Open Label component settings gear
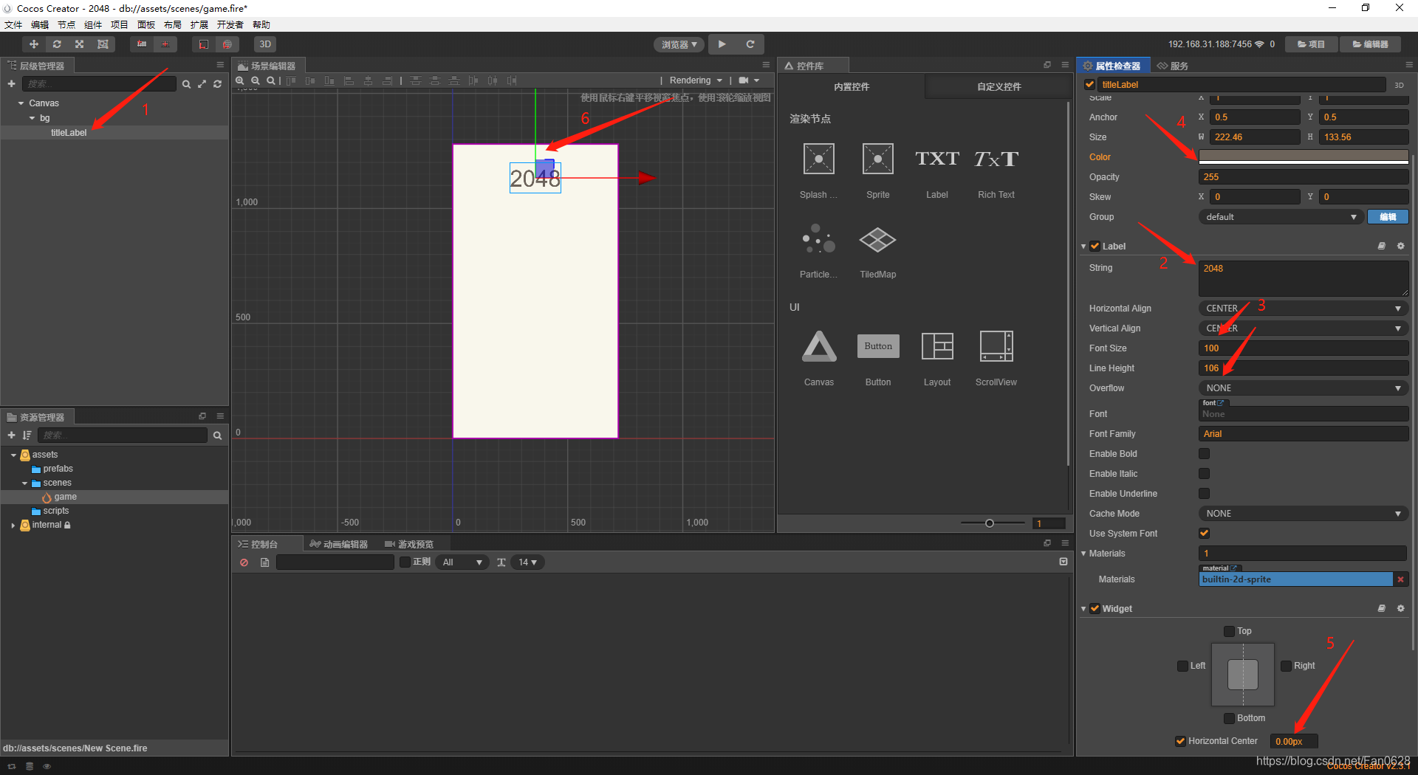1418x775 pixels. point(1400,246)
